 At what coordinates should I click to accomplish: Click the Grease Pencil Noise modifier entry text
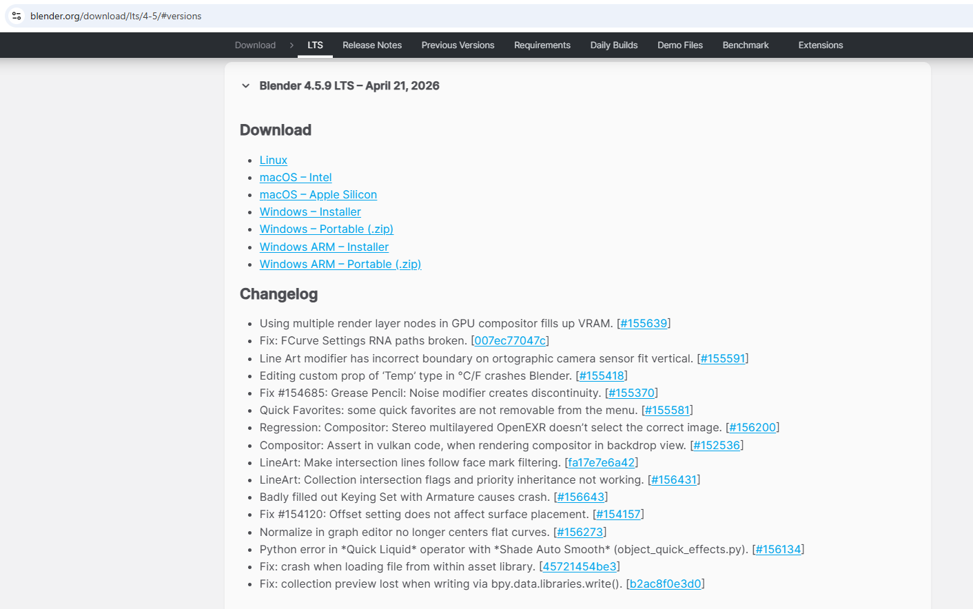pos(431,393)
